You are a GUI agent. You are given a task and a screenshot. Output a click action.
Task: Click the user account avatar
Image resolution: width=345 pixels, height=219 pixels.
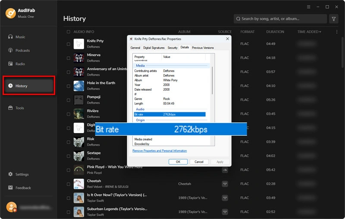click(x=12, y=207)
